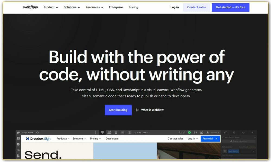The image size is (271, 162).
Task: Expand the Main Button style selector dropdown
Action: (x=253, y=151)
